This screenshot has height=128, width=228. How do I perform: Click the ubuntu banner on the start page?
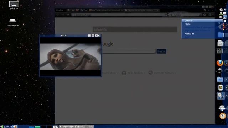(x=135, y=30)
